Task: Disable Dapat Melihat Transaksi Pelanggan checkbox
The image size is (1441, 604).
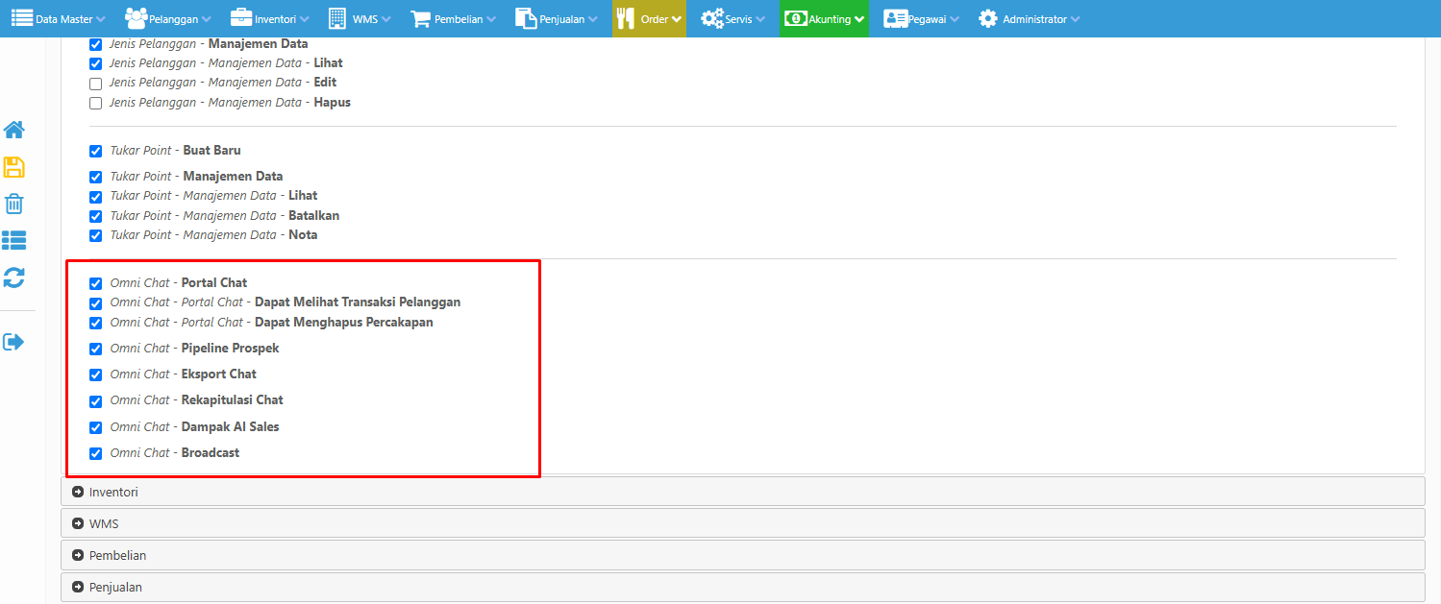Action: pyautogui.click(x=95, y=302)
